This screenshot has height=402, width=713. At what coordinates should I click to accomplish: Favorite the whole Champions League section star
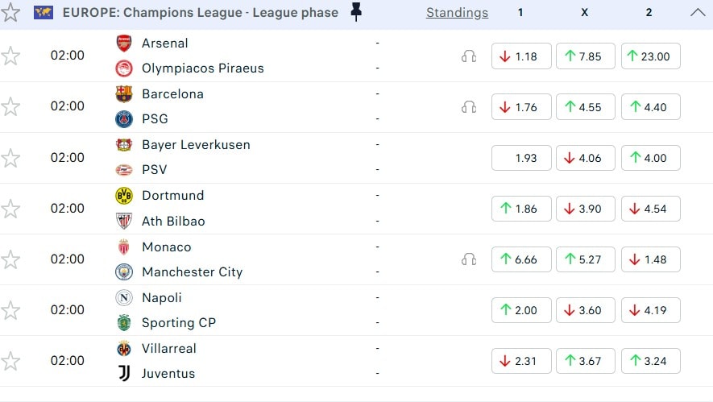pyautogui.click(x=10, y=13)
